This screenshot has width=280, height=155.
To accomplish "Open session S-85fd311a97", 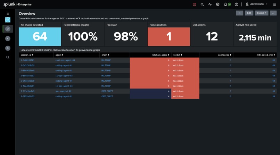I will [x=27, y=76].
